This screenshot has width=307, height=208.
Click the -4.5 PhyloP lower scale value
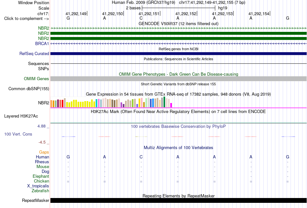coord(42,142)
